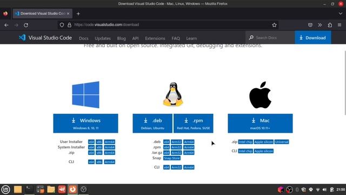The image size is (346, 195).
Task: Open the Linux Mint start menu
Action: (5, 190)
